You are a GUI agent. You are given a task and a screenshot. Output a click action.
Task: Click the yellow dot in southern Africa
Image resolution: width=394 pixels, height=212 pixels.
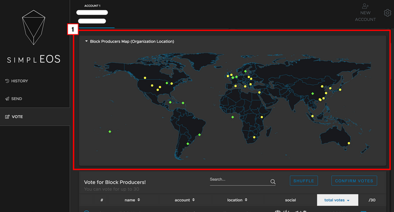(x=254, y=137)
